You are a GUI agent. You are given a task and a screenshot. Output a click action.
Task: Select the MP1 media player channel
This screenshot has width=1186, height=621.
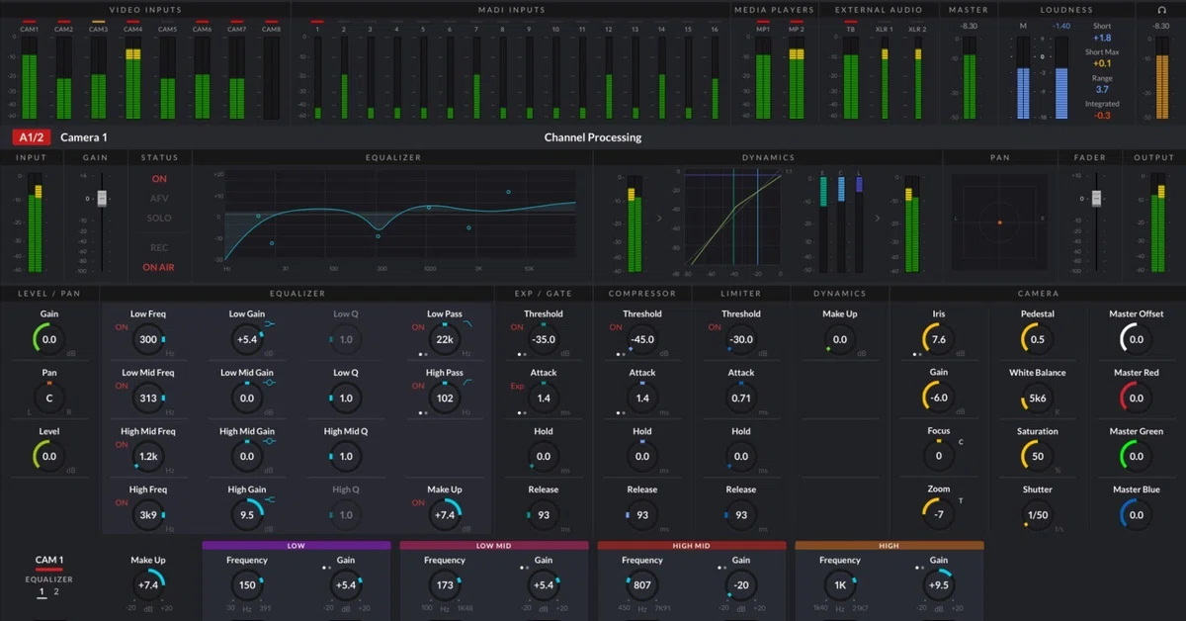point(763,30)
